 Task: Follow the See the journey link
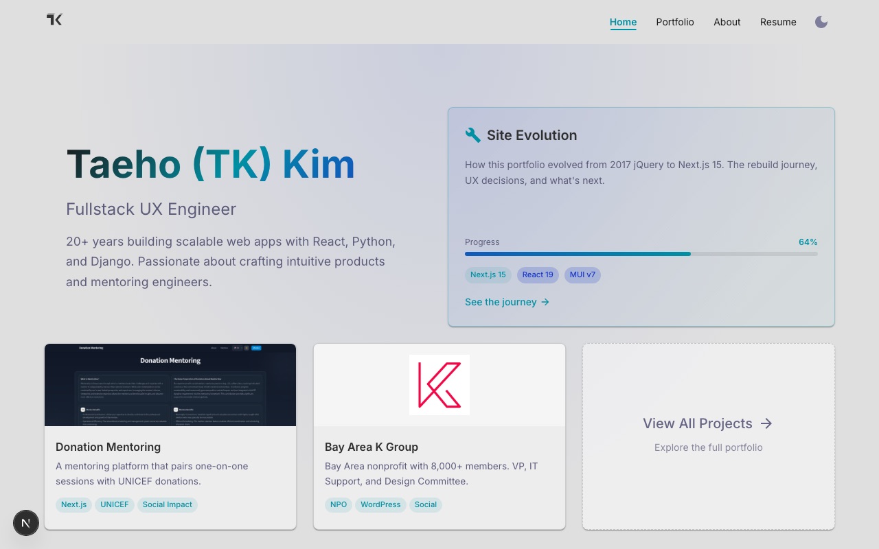(x=507, y=302)
